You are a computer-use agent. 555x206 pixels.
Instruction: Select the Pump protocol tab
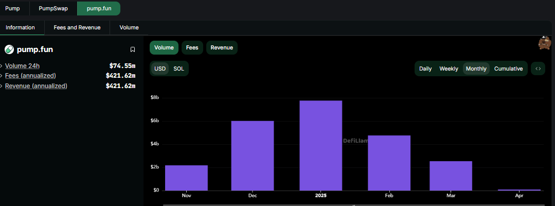(x=12, y=8)
